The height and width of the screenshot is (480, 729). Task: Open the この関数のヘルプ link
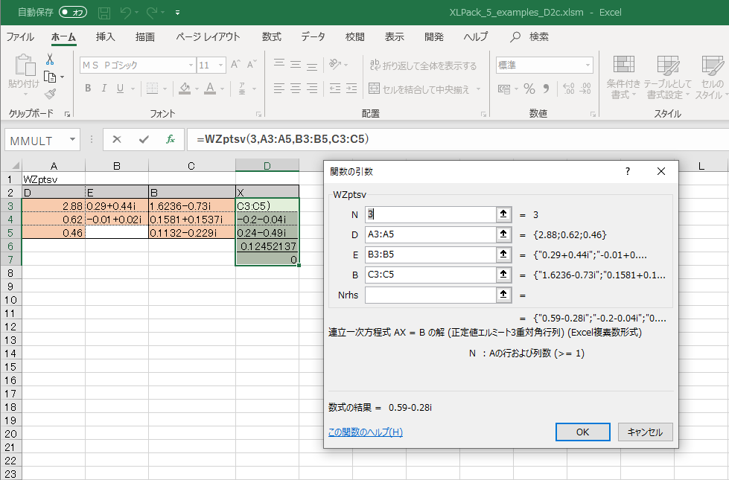365,432
